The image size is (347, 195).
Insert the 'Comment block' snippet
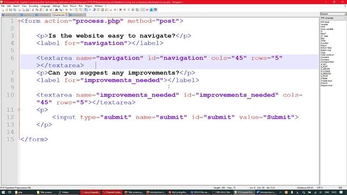pyautogui.click(x=327, y=62)
